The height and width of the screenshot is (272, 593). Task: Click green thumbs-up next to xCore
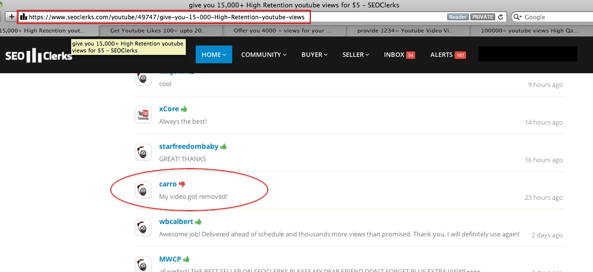184,109
